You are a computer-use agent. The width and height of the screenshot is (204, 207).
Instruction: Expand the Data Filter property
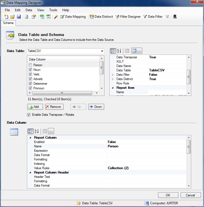[x=113, y=75]
